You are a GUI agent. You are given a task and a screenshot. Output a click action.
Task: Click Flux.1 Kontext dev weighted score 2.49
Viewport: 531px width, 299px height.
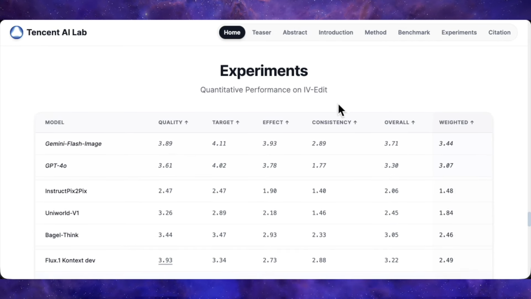coord(446,260)
